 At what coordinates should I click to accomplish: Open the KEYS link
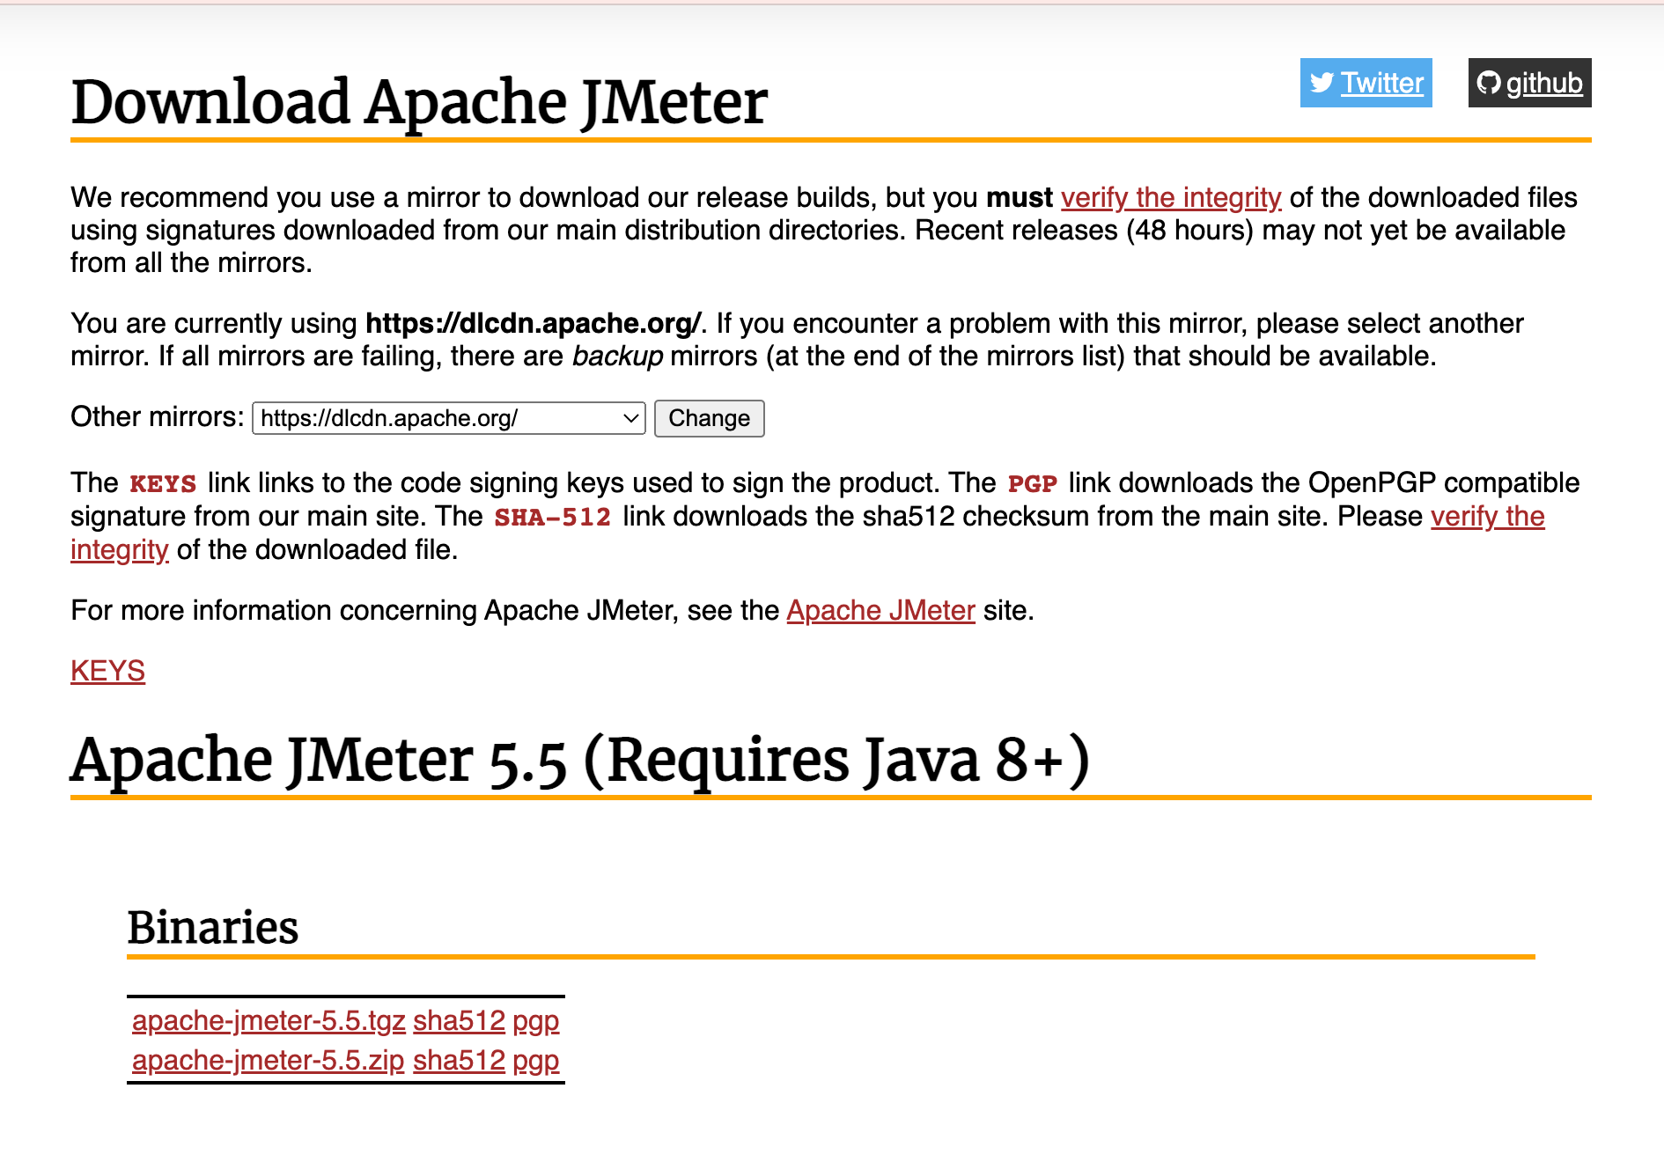click(x=107, y=671)
